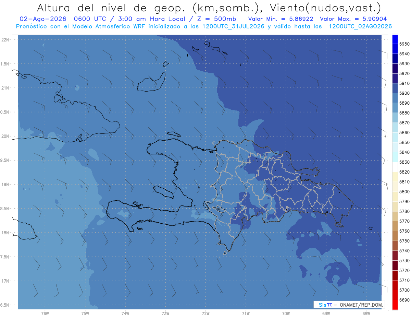Click the latitude label '0.5N'
Viewport: 411px width, 318px height.
click(x=5, y=112)
